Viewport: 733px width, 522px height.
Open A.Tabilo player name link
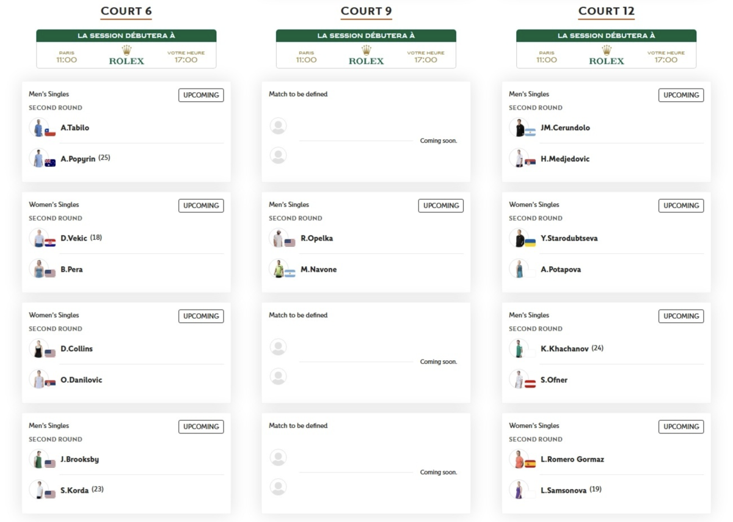click(75, 128)
